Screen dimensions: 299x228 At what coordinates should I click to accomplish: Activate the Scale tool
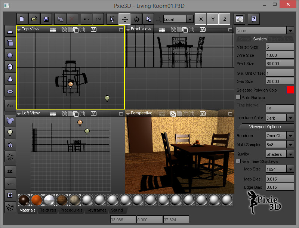click(x=148, y=19)
